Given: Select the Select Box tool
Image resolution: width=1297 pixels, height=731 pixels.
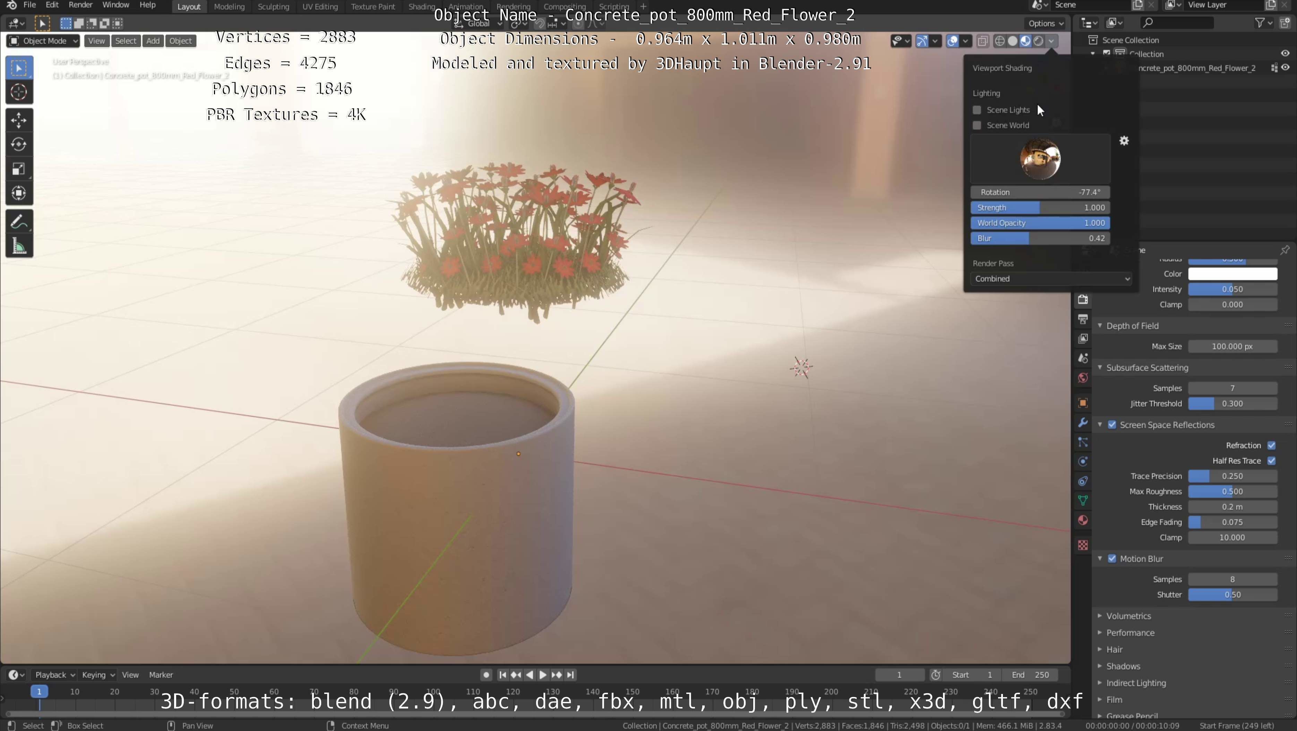Looking at the screenshot, I should (19, 68).
